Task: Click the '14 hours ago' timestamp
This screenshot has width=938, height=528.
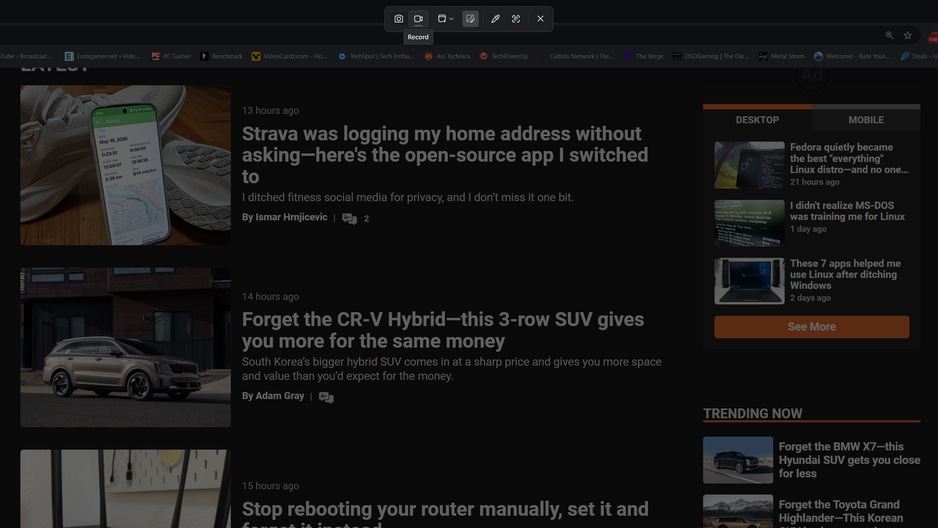Action: pyautogui.click(x=271, y=297)
